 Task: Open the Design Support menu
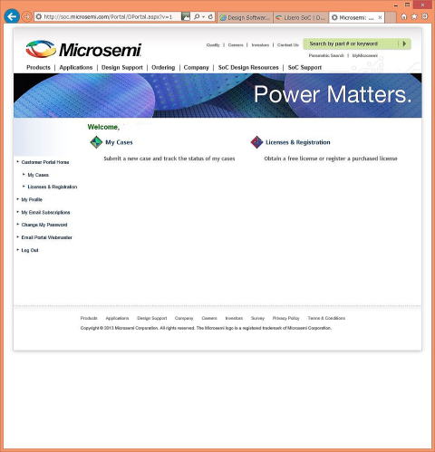coord(122,67)
